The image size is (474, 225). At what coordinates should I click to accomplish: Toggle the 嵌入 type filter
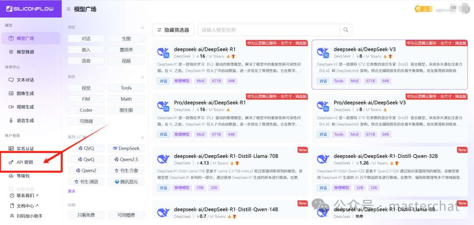86,50
